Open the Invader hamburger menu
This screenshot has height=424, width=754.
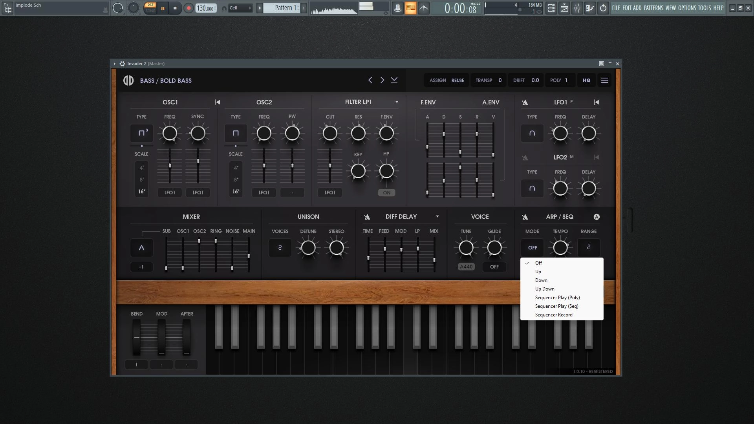(x=605, y=80)
